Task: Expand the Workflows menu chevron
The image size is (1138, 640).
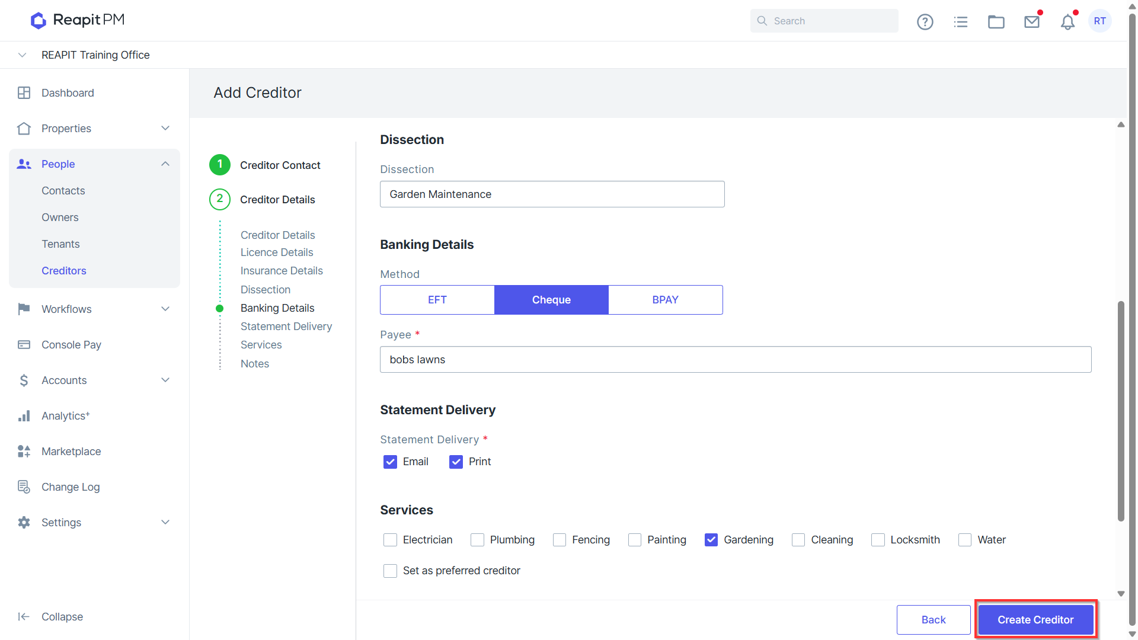Action: [165, 309]
